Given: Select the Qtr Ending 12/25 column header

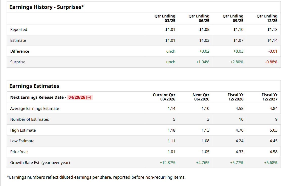Looking at the screenshot, I should pos(267,18).
